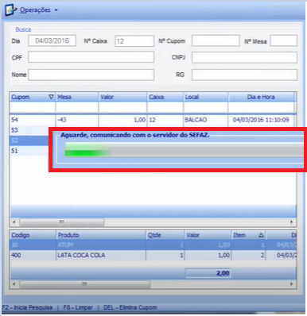Screen dimensions: 307x316
Task: Click the items grid horizontal scrollbar thumb
Action: click(x=85, y=284)
